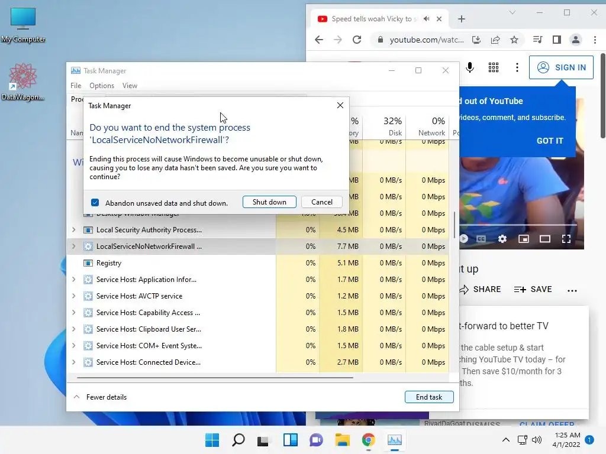This screenshot has height=454, width=606.
Task: Click the Network column header
Action: (427, 127)
